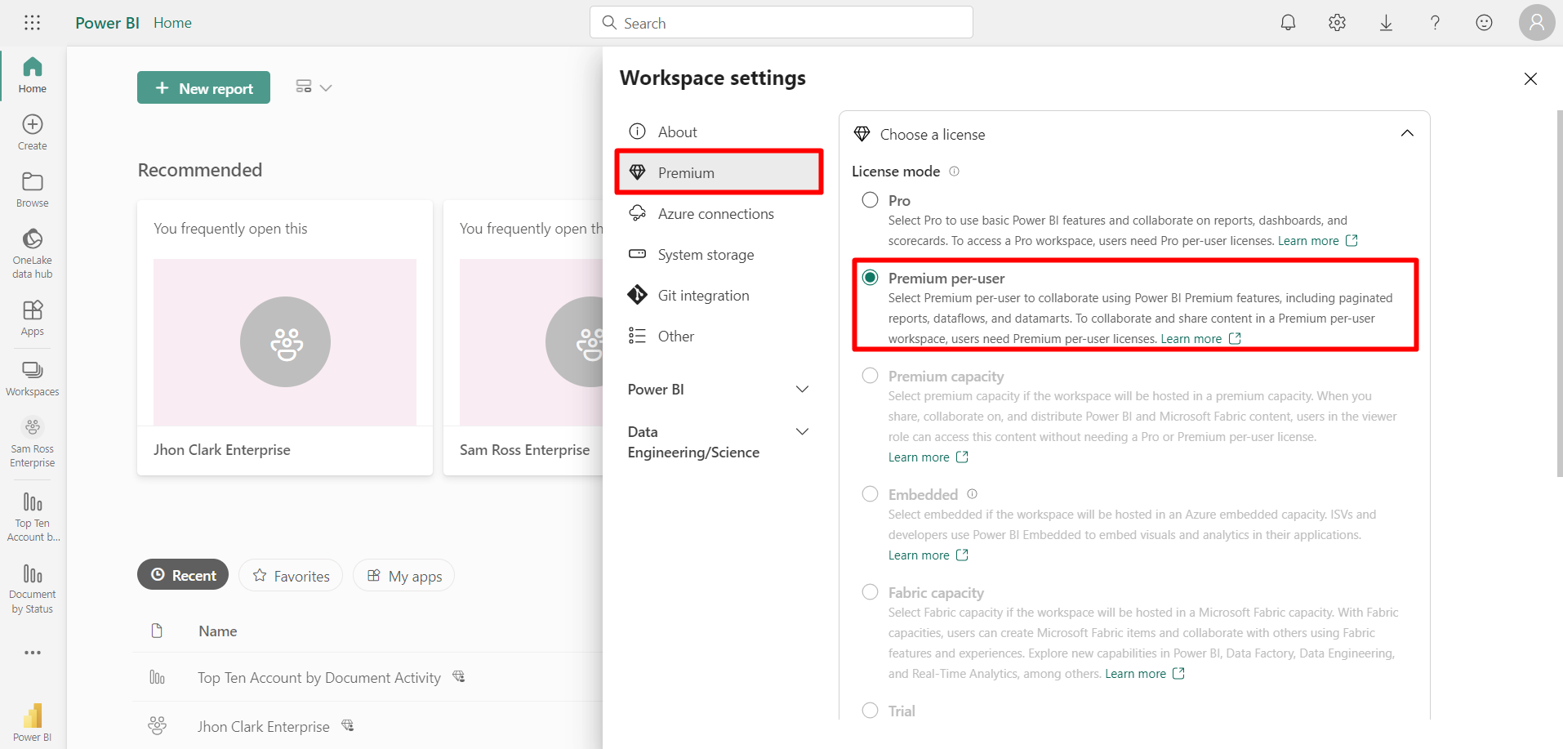The width and height of the screenshot is (1563, 749).
Task: Click the file type column header icon
Action: pos(157,631)
